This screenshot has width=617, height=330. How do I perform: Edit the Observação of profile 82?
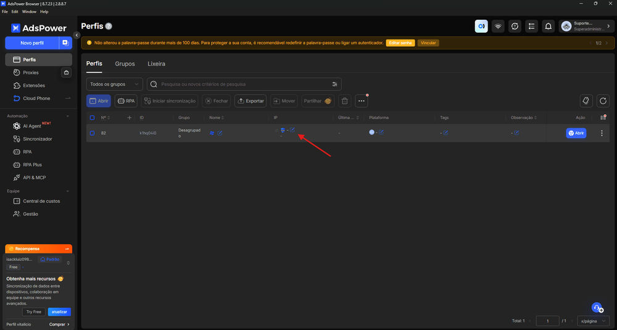click(x=516, y=133)
